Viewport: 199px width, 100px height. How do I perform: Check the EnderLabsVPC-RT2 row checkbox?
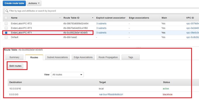coord(6,24)
